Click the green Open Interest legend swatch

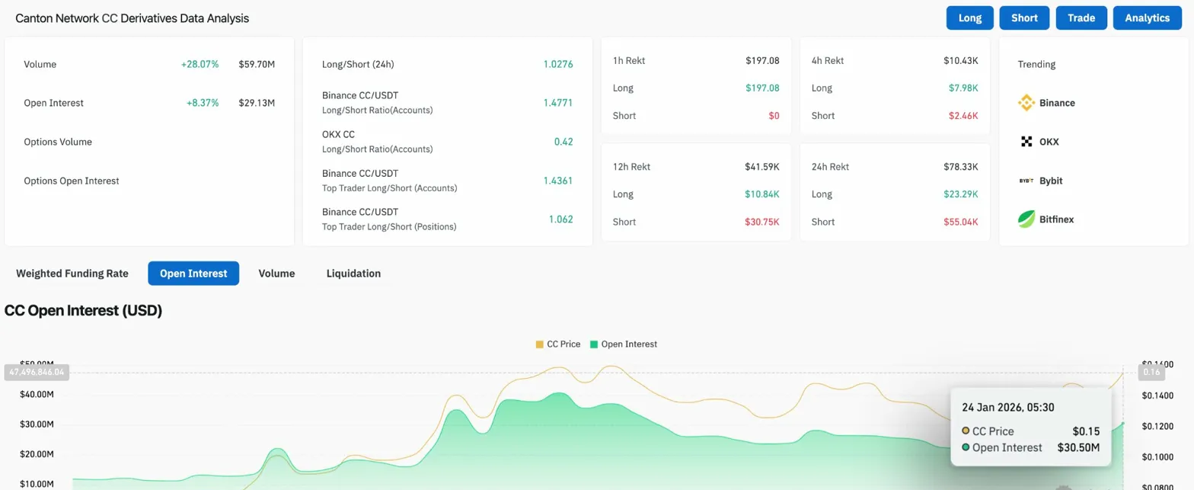[594, 344]
